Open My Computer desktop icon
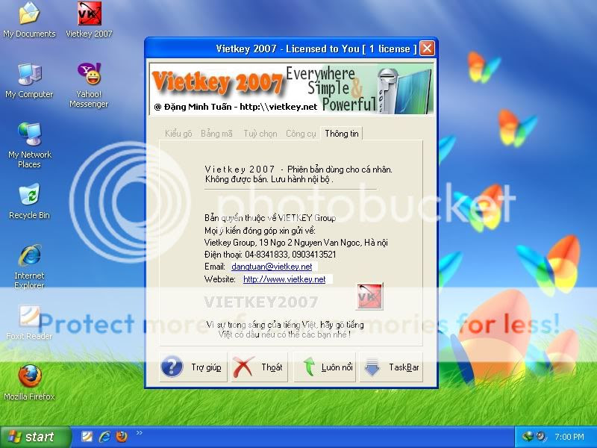The image size is (597, 448). point(29,81)
